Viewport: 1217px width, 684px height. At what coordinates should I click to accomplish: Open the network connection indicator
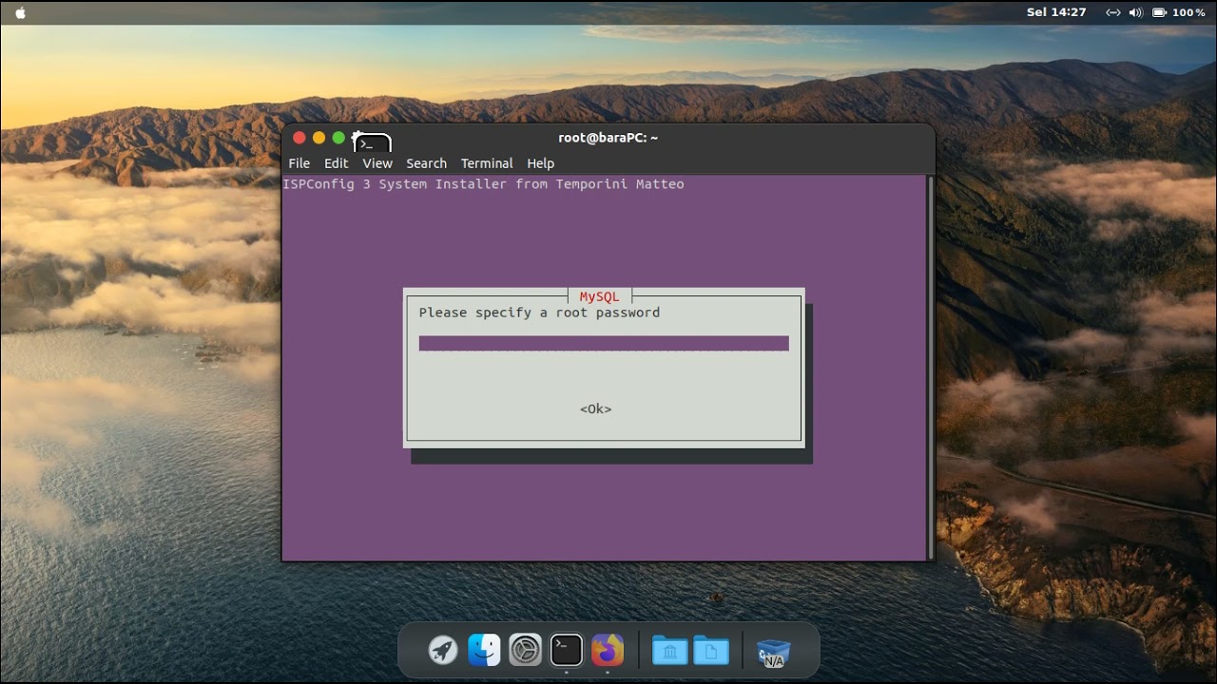click(x=1112, y=12)
